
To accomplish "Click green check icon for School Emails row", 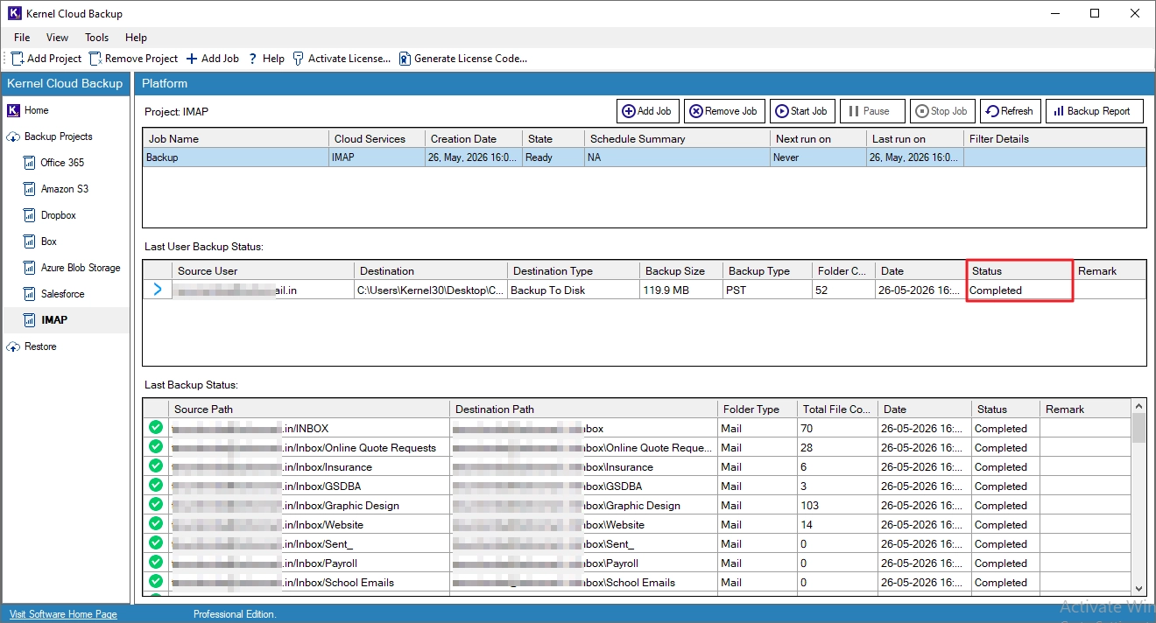I will (156, 582).
